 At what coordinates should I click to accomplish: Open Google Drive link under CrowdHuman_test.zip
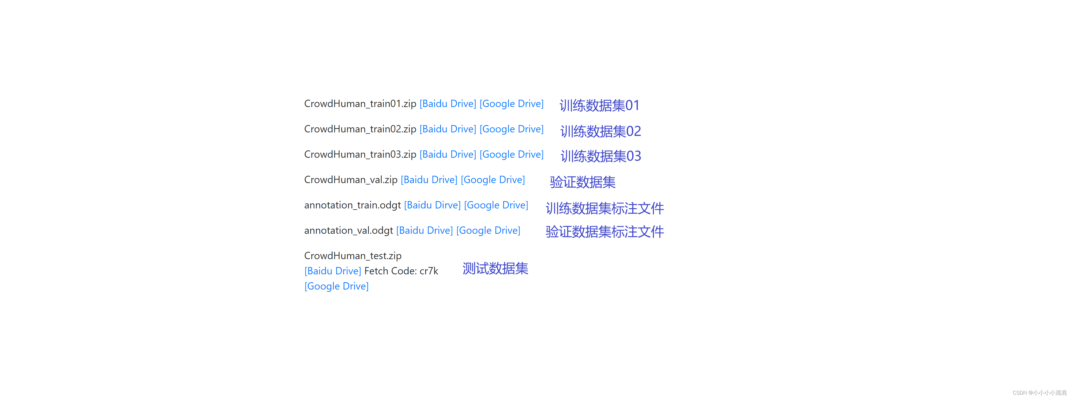click(x=336, y=286)
